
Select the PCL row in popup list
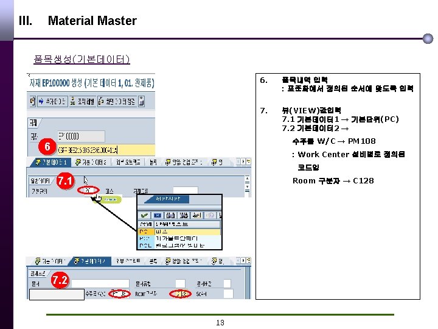[x=179, y=246]
